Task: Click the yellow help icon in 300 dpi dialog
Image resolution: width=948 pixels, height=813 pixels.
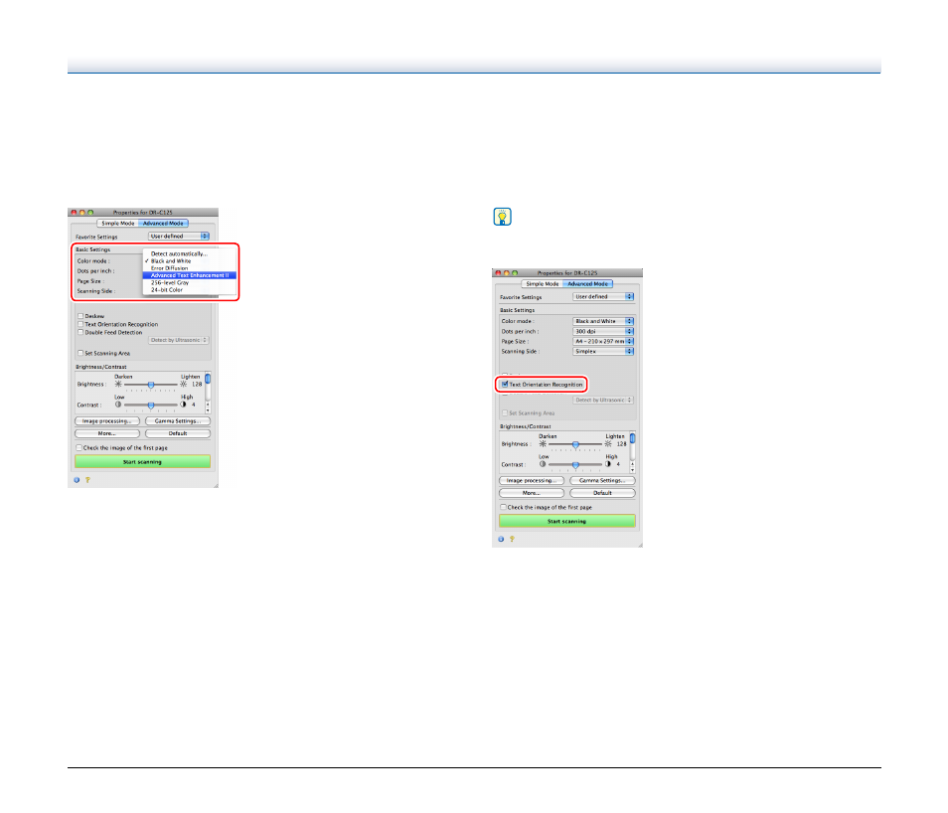Action: tap(512, 539)
